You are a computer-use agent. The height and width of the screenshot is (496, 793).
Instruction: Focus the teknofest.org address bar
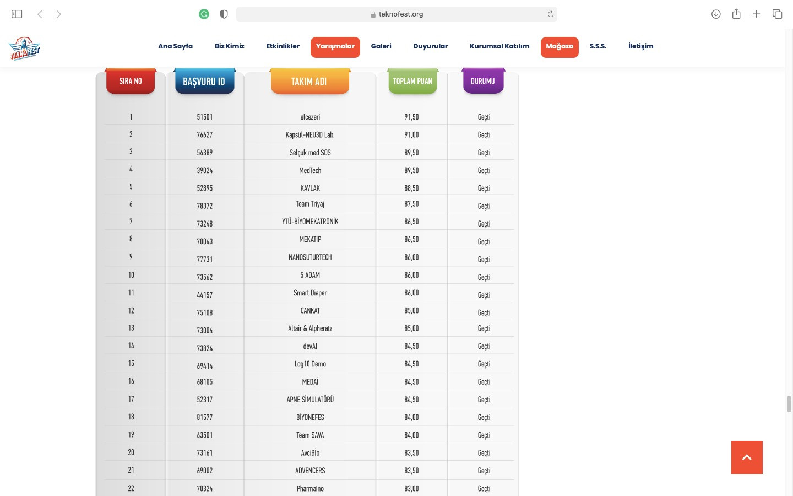[x=397, y=14]
